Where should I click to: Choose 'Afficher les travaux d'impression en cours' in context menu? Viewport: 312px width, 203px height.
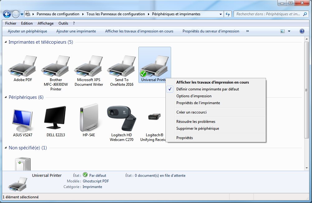[x=212, y=82]
